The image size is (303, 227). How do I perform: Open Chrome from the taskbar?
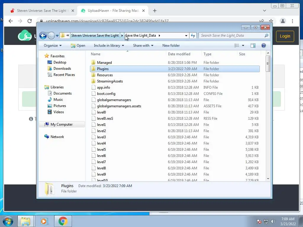[x=63, y=221]
